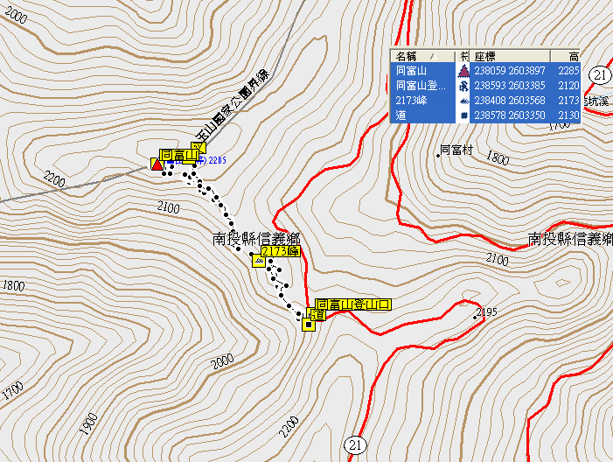The width and height of the screenshot is (613, 462).
Task: Click coordinates 238593 2603385 in the table
Action: pyautogui.click(x=509, y=86)
